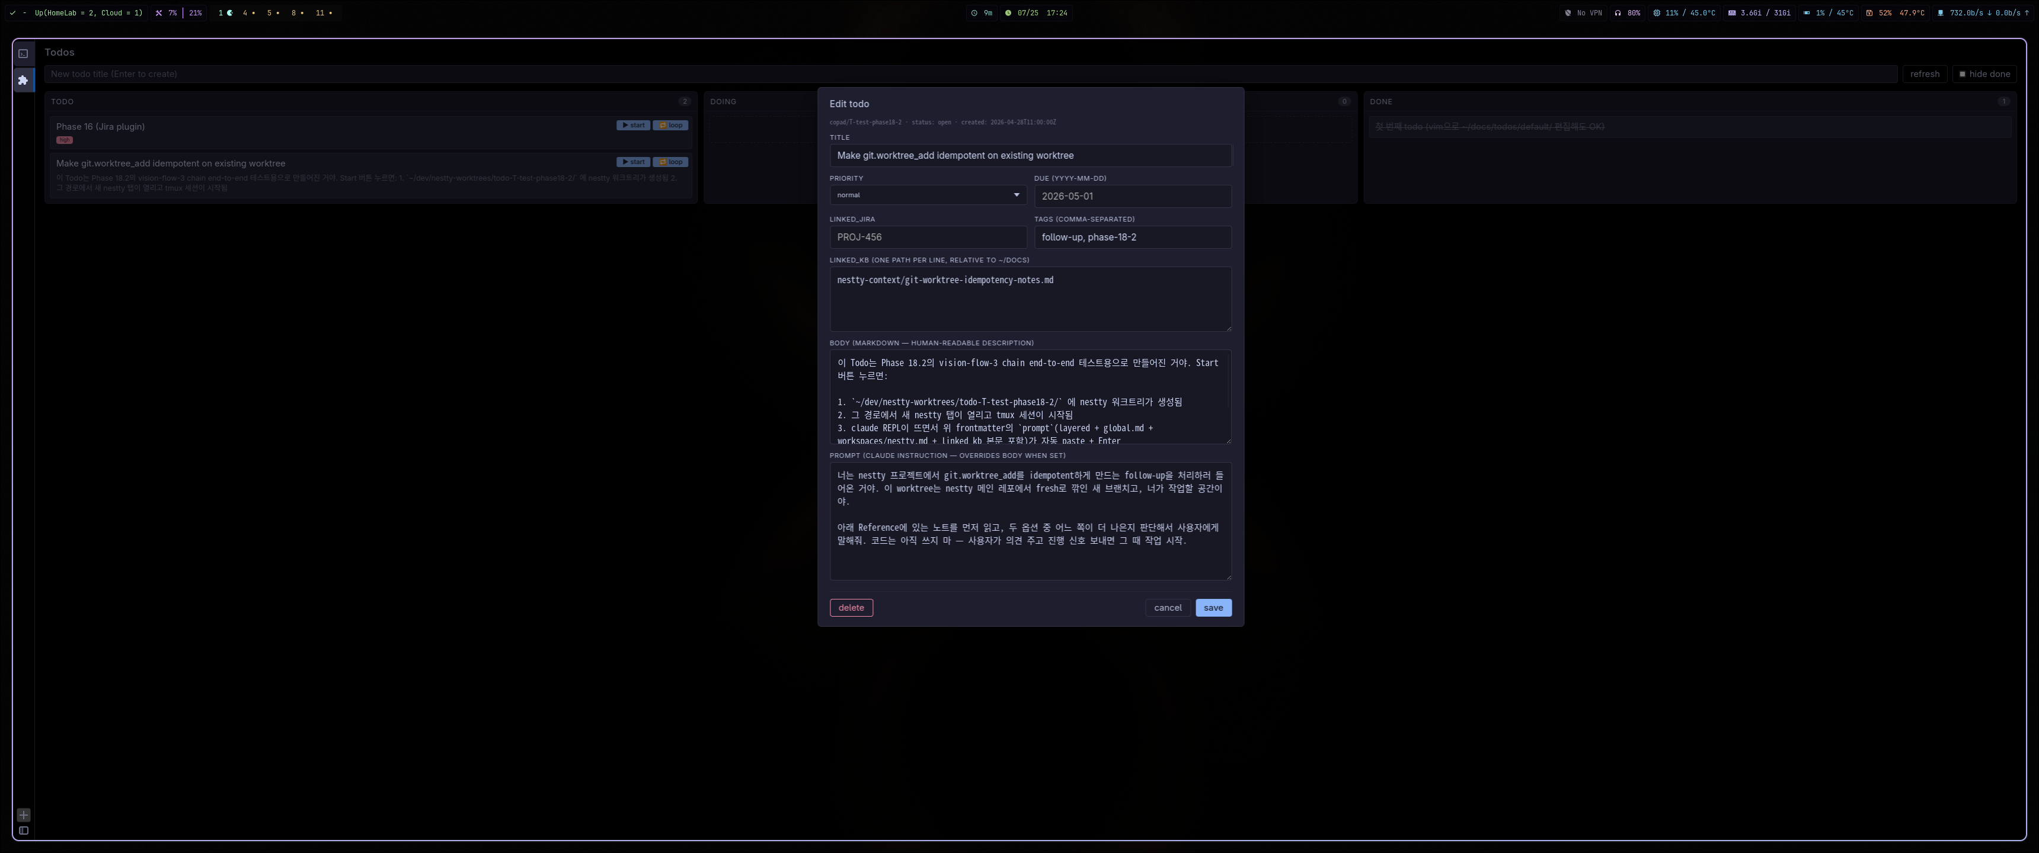Click the network 732.0b/s speed widget
The width and height of the screenshot is (2039, 853).
point(1982,12)
